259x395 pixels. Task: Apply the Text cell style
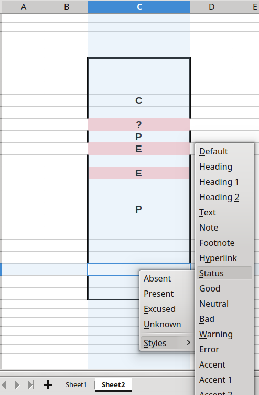pos(224,212)
